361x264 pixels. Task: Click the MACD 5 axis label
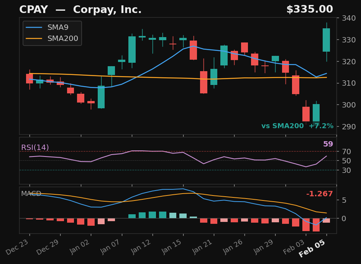coord(344,200)
